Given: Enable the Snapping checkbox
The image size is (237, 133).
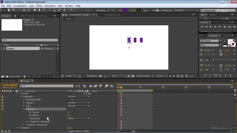Looking at the screenshot, I should click(x=94, y=10).
